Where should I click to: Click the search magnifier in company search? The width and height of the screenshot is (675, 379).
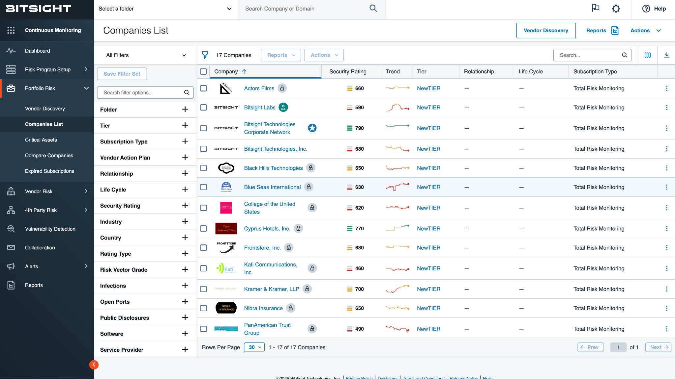pos(373,9)
